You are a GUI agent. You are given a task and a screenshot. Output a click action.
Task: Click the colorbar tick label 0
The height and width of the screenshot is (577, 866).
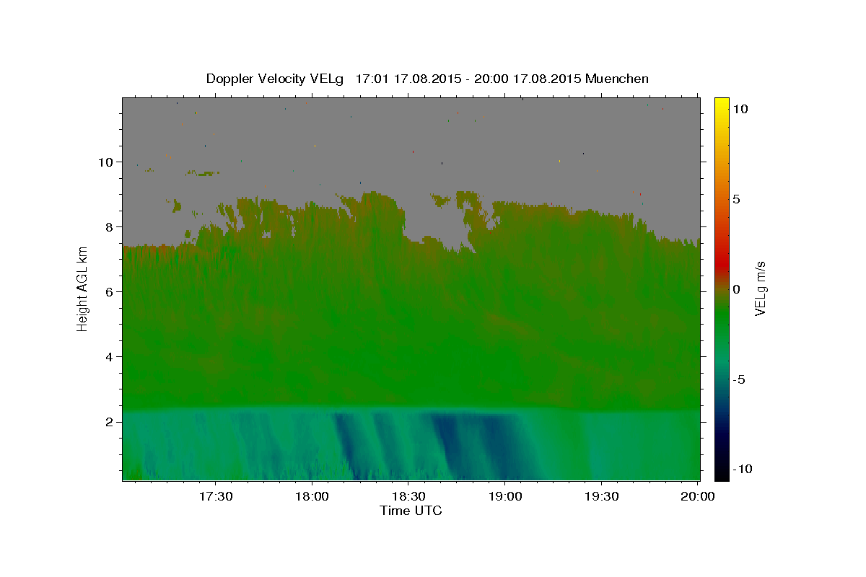[x=736, y=289]
